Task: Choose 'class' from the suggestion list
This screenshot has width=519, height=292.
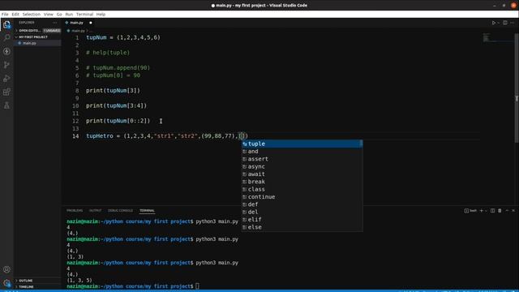Action: coord(302,189)
